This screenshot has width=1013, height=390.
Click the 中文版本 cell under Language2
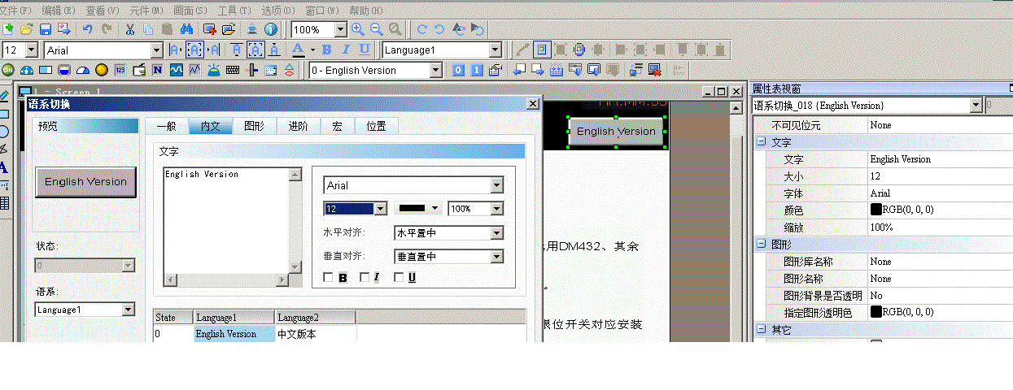click(315, 334)
